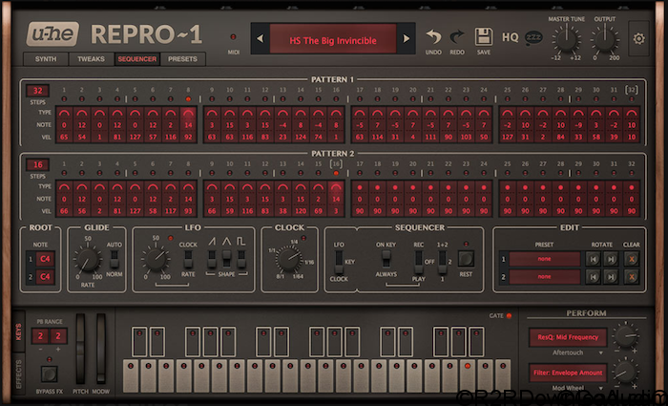Click Pattern 2 steps count field 16
This screenshot has height=406, width=668.
coord(38,164)
